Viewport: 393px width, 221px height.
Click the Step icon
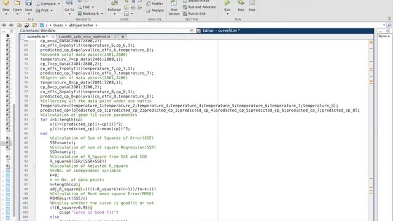point(241,2)
